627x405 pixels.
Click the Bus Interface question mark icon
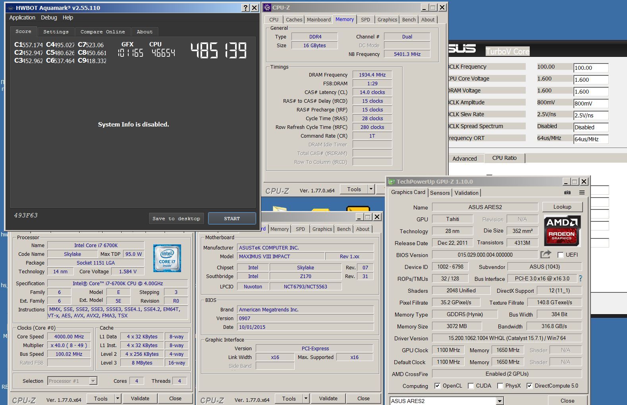click(581, 278)
